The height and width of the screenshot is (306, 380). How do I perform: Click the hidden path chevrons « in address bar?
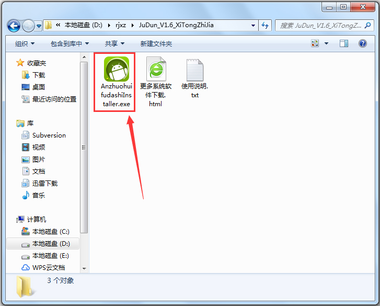click(58, 25)
